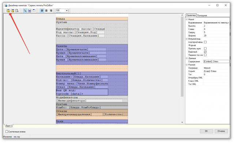Select the [Имямодификатора] field
This screenshot has height=143, width=234.
click(89, 101)
